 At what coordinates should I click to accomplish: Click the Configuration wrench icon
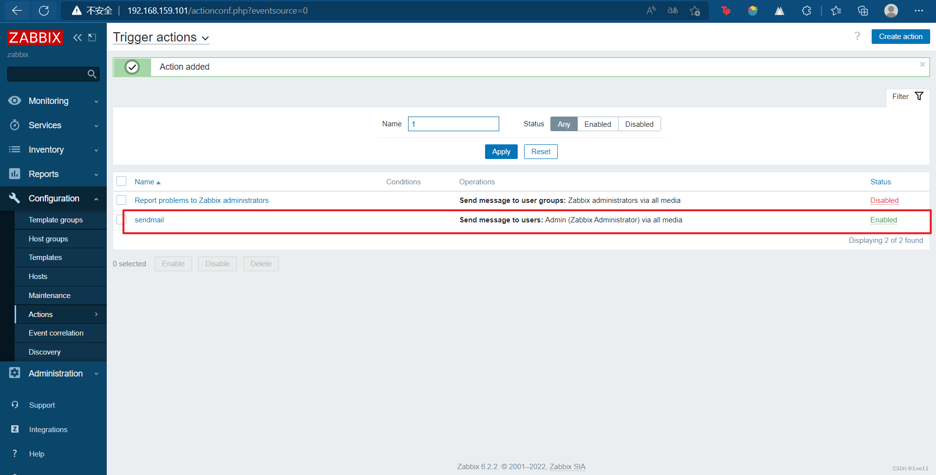click(15, 198)
